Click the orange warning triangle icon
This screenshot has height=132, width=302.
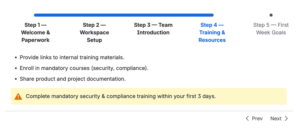point(18,97)
